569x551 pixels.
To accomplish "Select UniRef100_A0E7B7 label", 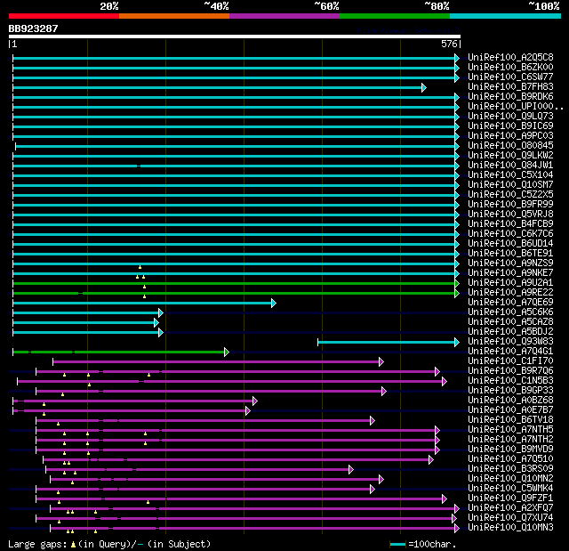I will (510, 410).
